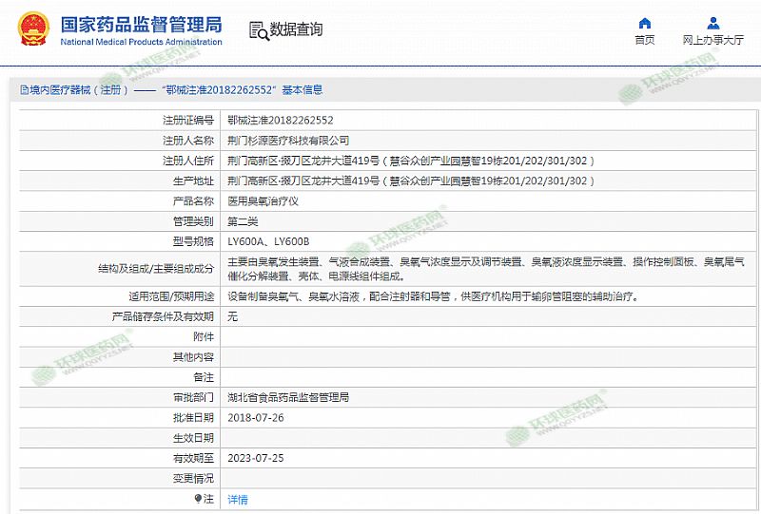This screenshot has width=761, height=514.
Task: Click the management category value 第二类
Action: [243, 221]
